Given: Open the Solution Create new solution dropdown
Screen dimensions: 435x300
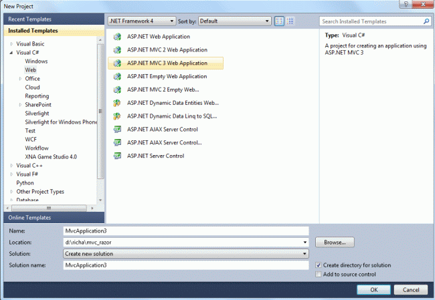Looking at the screenshot, I should (x=186, y=254).
